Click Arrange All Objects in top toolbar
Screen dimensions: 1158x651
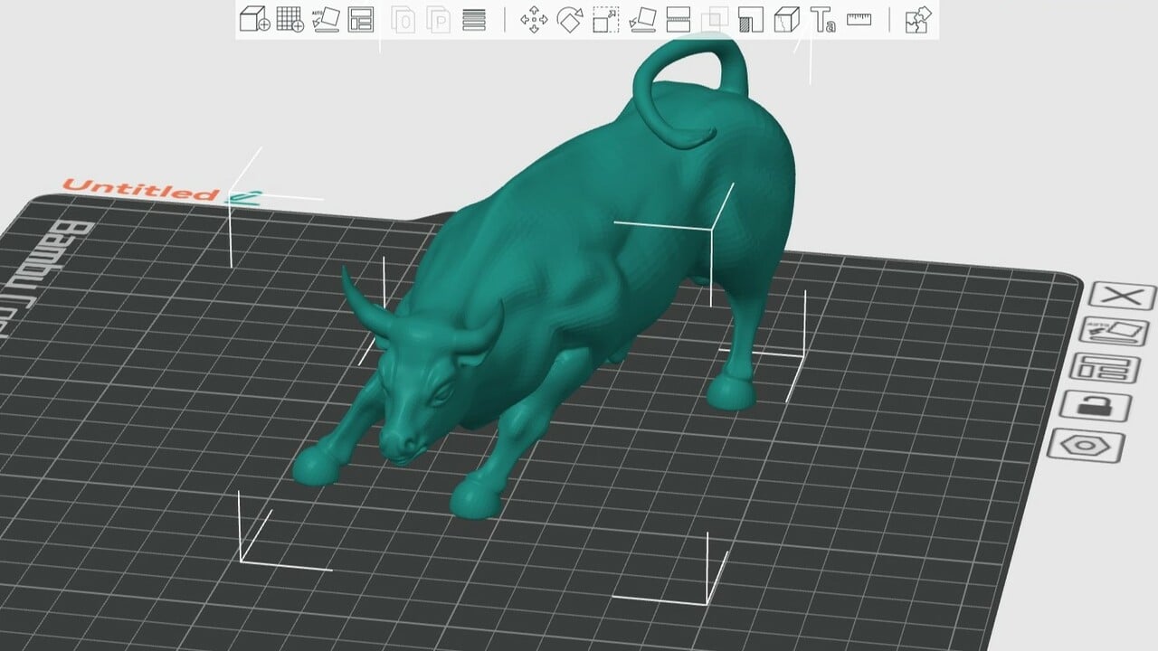click(x=361, y=19)
